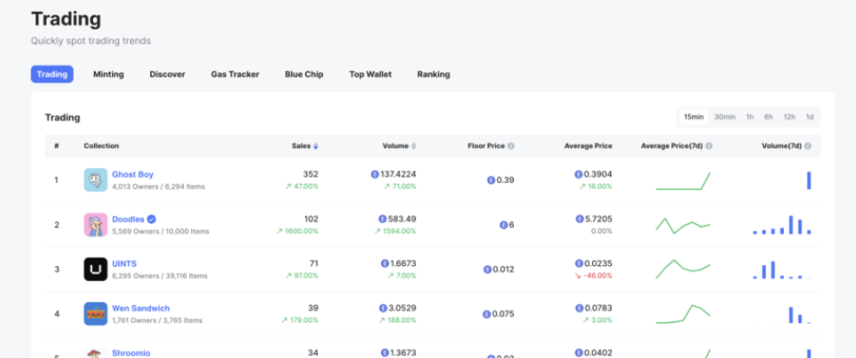Click the Floor Price info icon
The width and height of the screenshot is (856, 358).
(510, 146)
